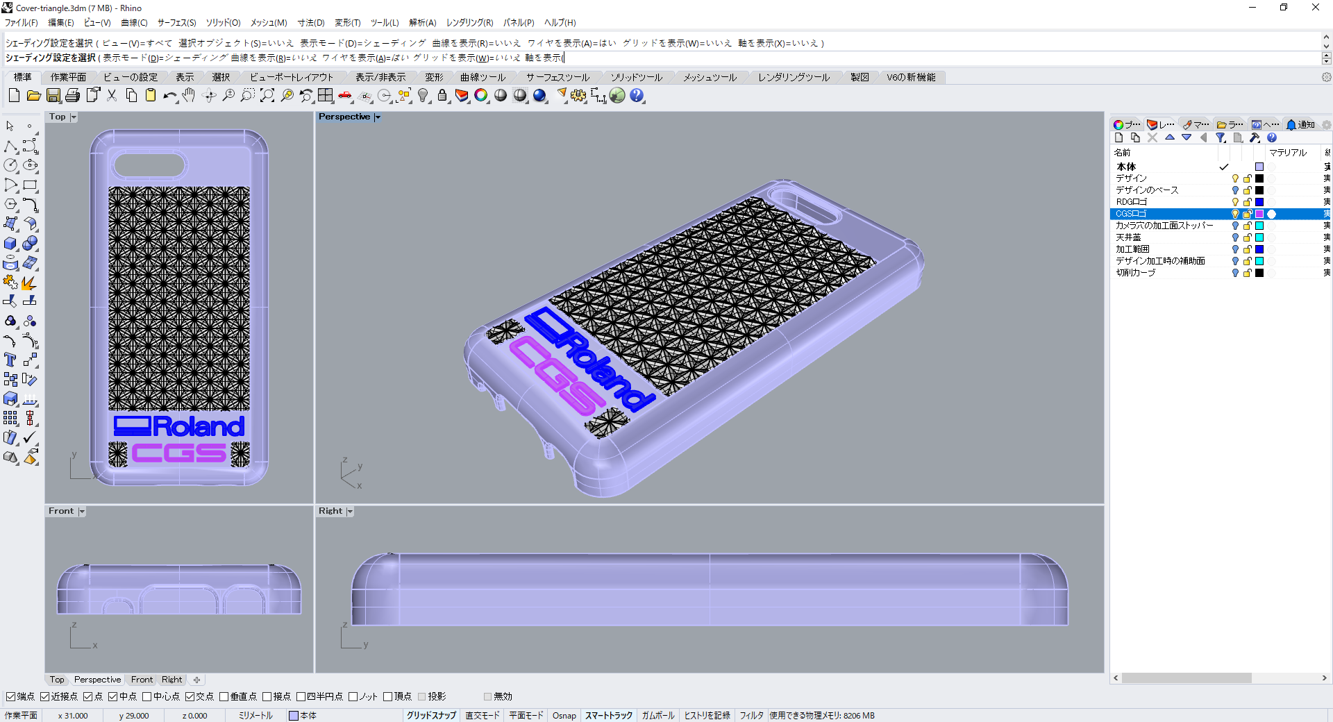1333x722 pixels.
Task: Toggle lock icon of RDGロゴ layer
Action: [x=1247, y=202]
